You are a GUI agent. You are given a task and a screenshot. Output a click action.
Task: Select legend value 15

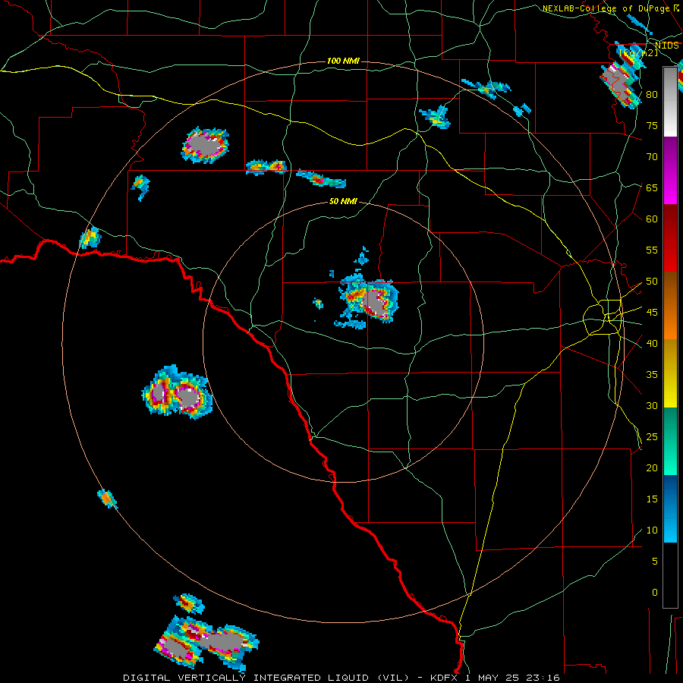click(x=652, y=499)
